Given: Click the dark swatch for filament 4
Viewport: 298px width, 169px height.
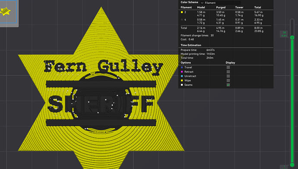Looking at the screenshot, I should [182, 19].
